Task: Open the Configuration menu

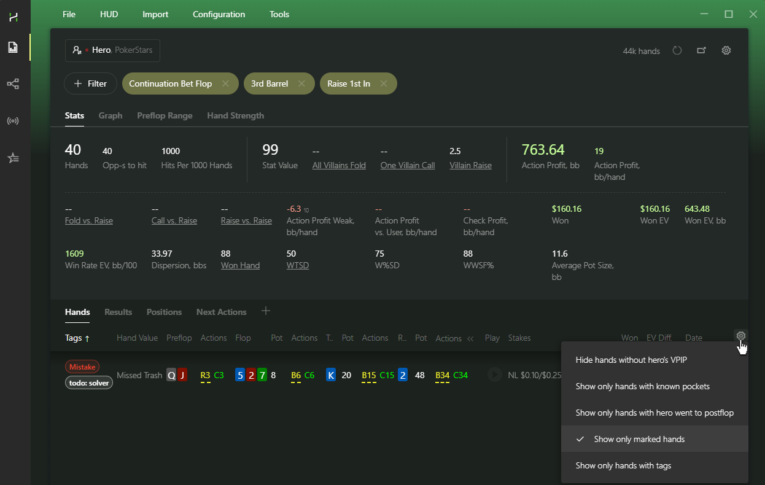Action: tap(219, 14)
